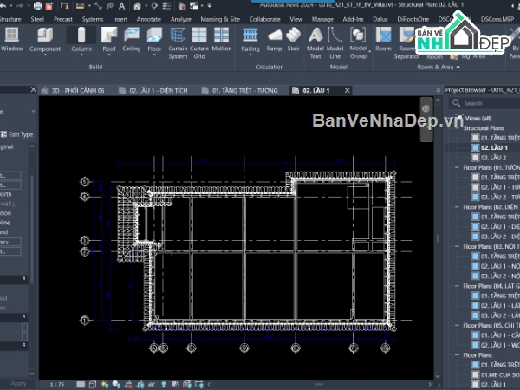This screenshot has height=390, width=520.
Task: Collapse the Floor Plans (03. NỘI THẤT) node
Action: click(x=458, y=246)
